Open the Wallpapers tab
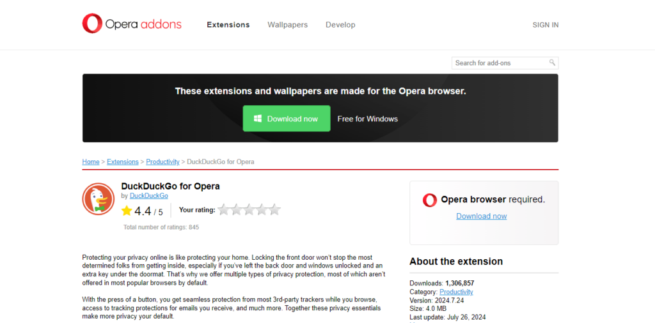Screen dimensions: 655x323 coord(287,25)
